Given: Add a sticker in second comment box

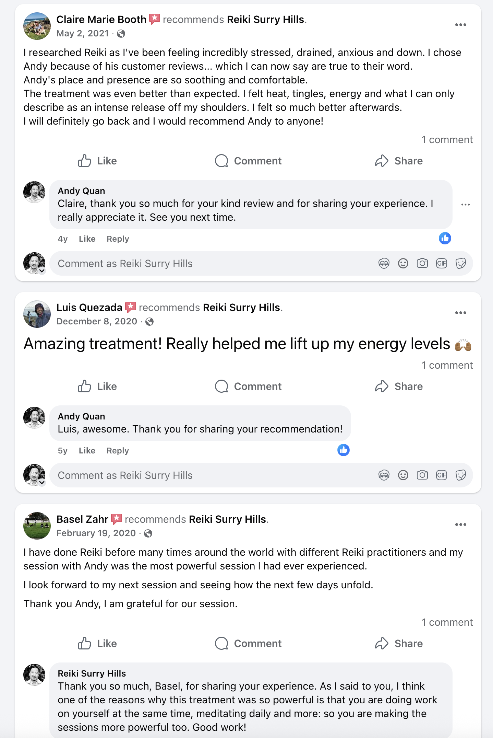Looking at the screenshot, I should tap(460, 475).
